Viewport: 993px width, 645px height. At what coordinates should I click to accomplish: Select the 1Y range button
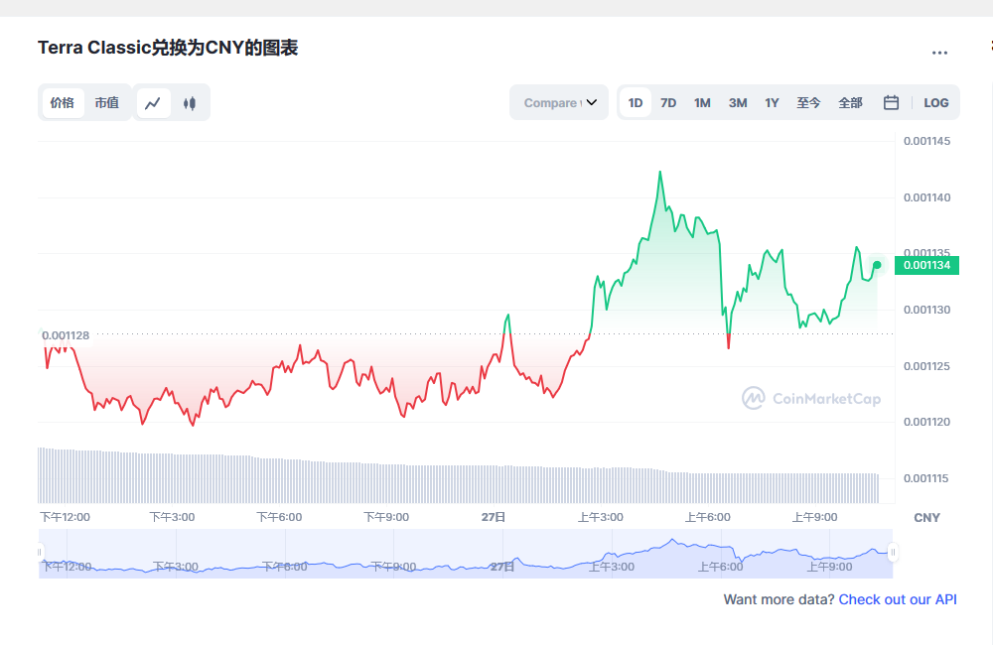[772, 102]
